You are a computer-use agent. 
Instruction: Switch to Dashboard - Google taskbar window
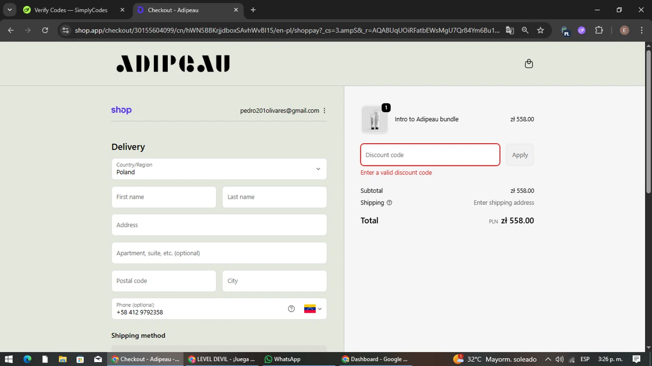point(376,359)
